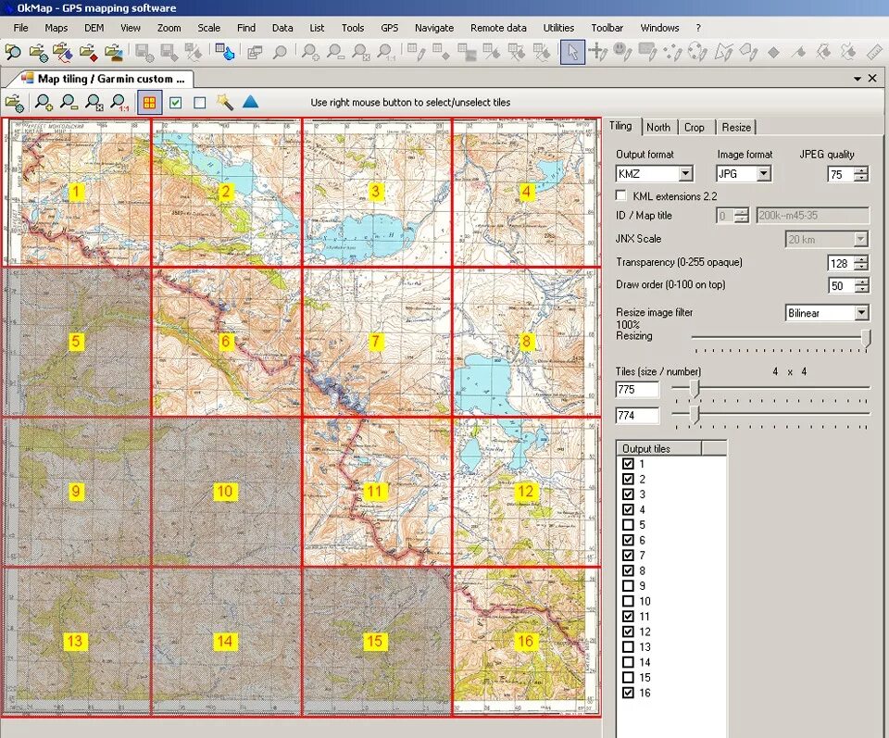The width and height of the screenshot is (889, 738).
Task: Select the crosshair with pencil tool
Action: [597, 52]
